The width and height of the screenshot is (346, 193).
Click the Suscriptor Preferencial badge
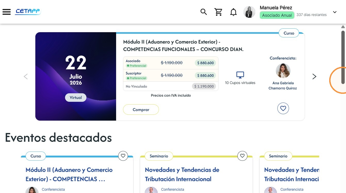pyautogui.click(x=136, y=78)
